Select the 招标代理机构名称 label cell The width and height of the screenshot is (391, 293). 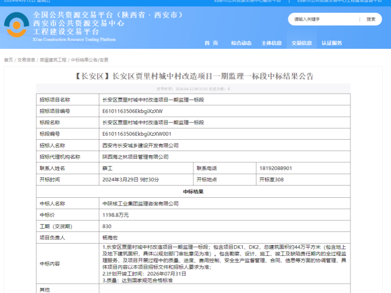click(67, 157)
